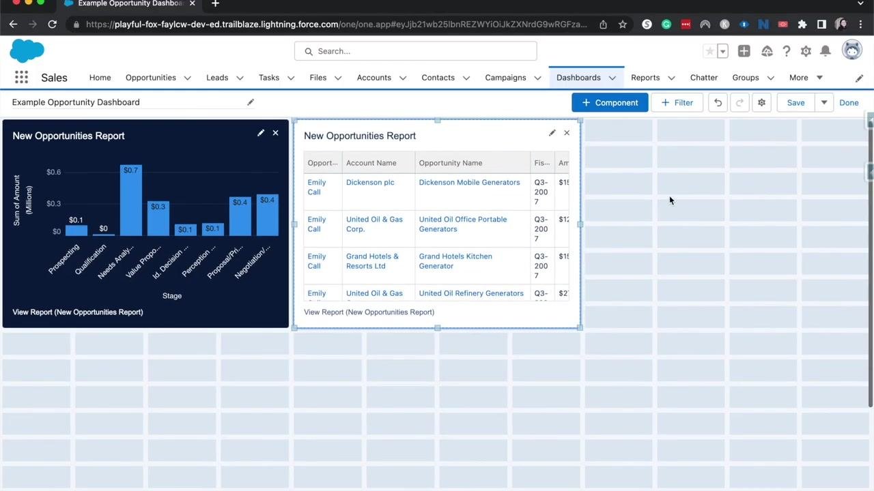This screenshot has width=874, height=491.
Task: Open the user profile avatar
Action: tap(851, 50)
